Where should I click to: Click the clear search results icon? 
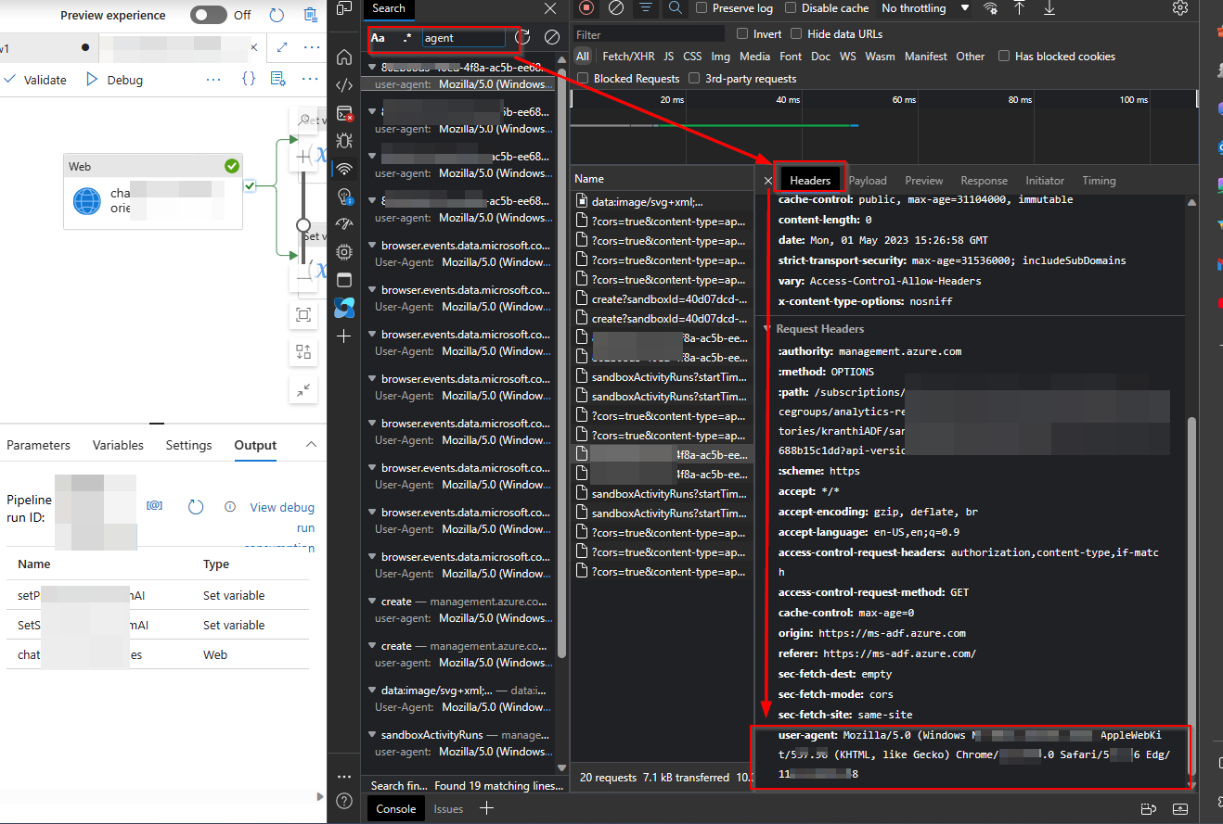pyautogui.click(x=551, y=37)
